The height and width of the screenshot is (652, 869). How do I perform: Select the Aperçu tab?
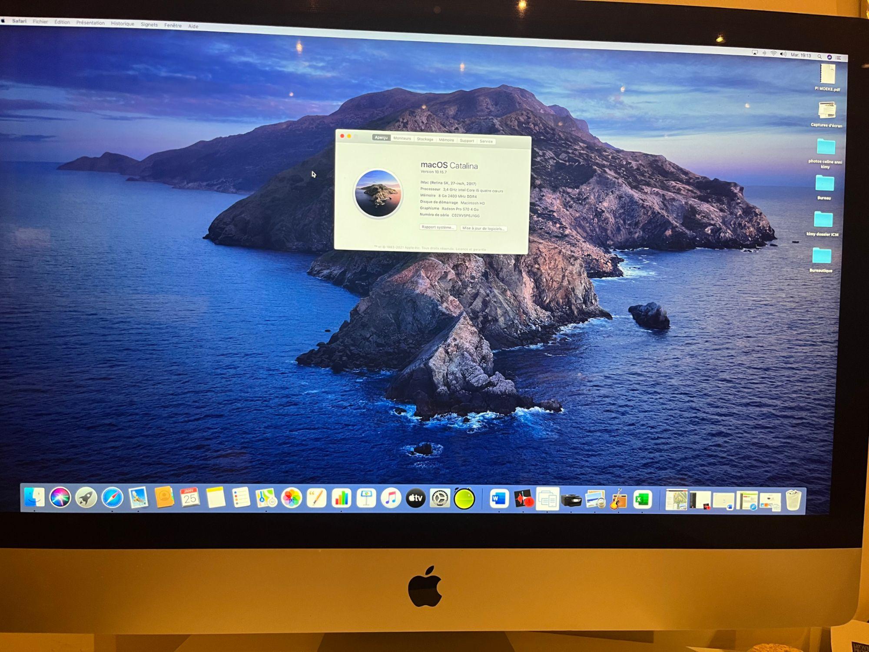pyautogui.click(x=381, y=137)
